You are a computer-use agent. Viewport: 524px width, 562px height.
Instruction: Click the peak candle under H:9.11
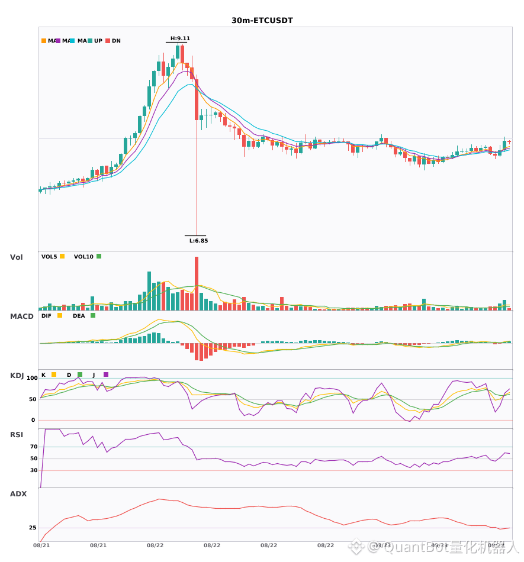[178, 52]
